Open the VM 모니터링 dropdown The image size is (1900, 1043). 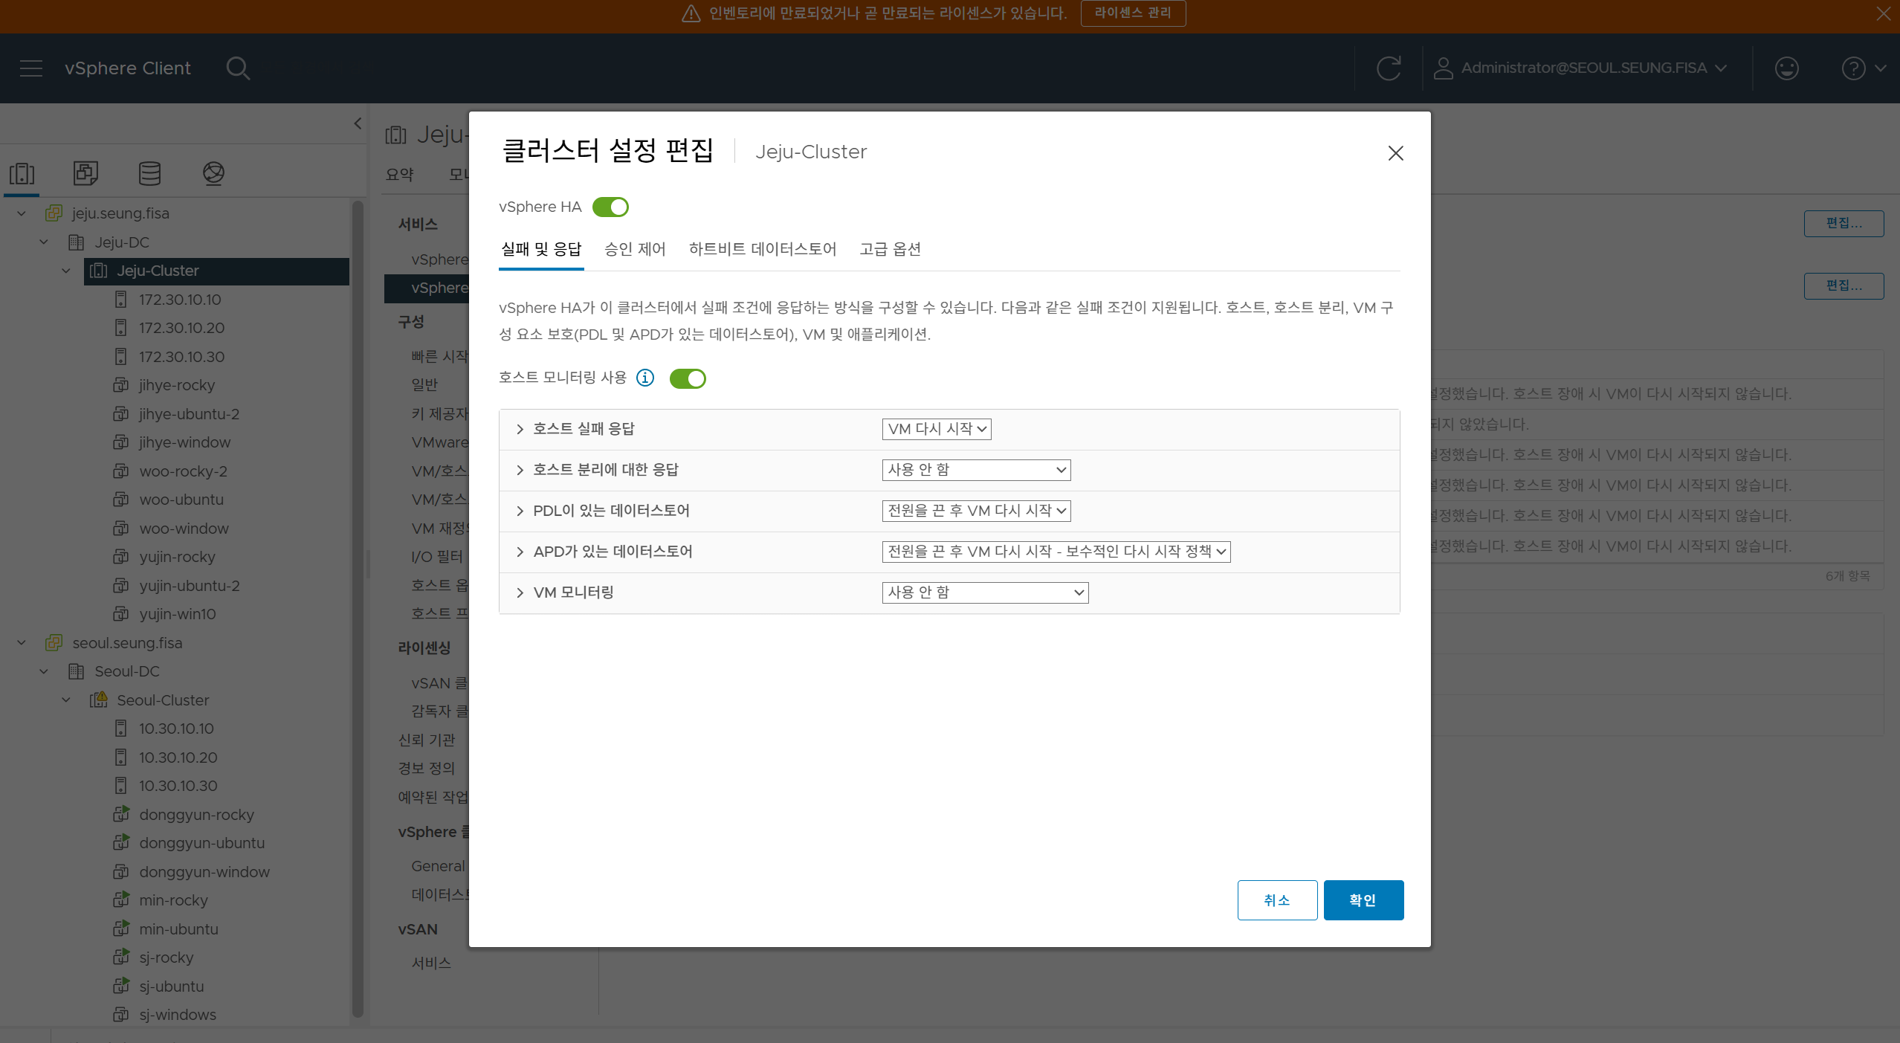(985, 592)
